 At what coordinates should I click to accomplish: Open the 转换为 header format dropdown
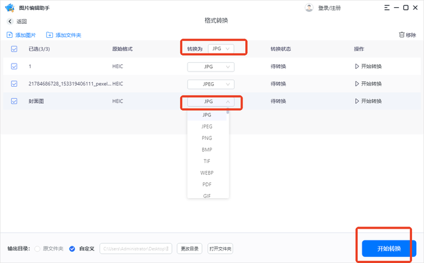(x=221, y=48)
